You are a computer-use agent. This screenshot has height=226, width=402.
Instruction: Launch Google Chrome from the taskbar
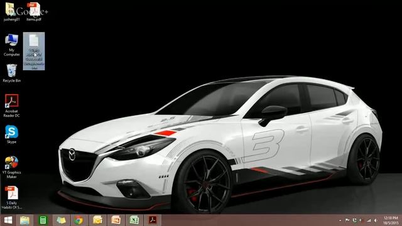coord(79,220)
